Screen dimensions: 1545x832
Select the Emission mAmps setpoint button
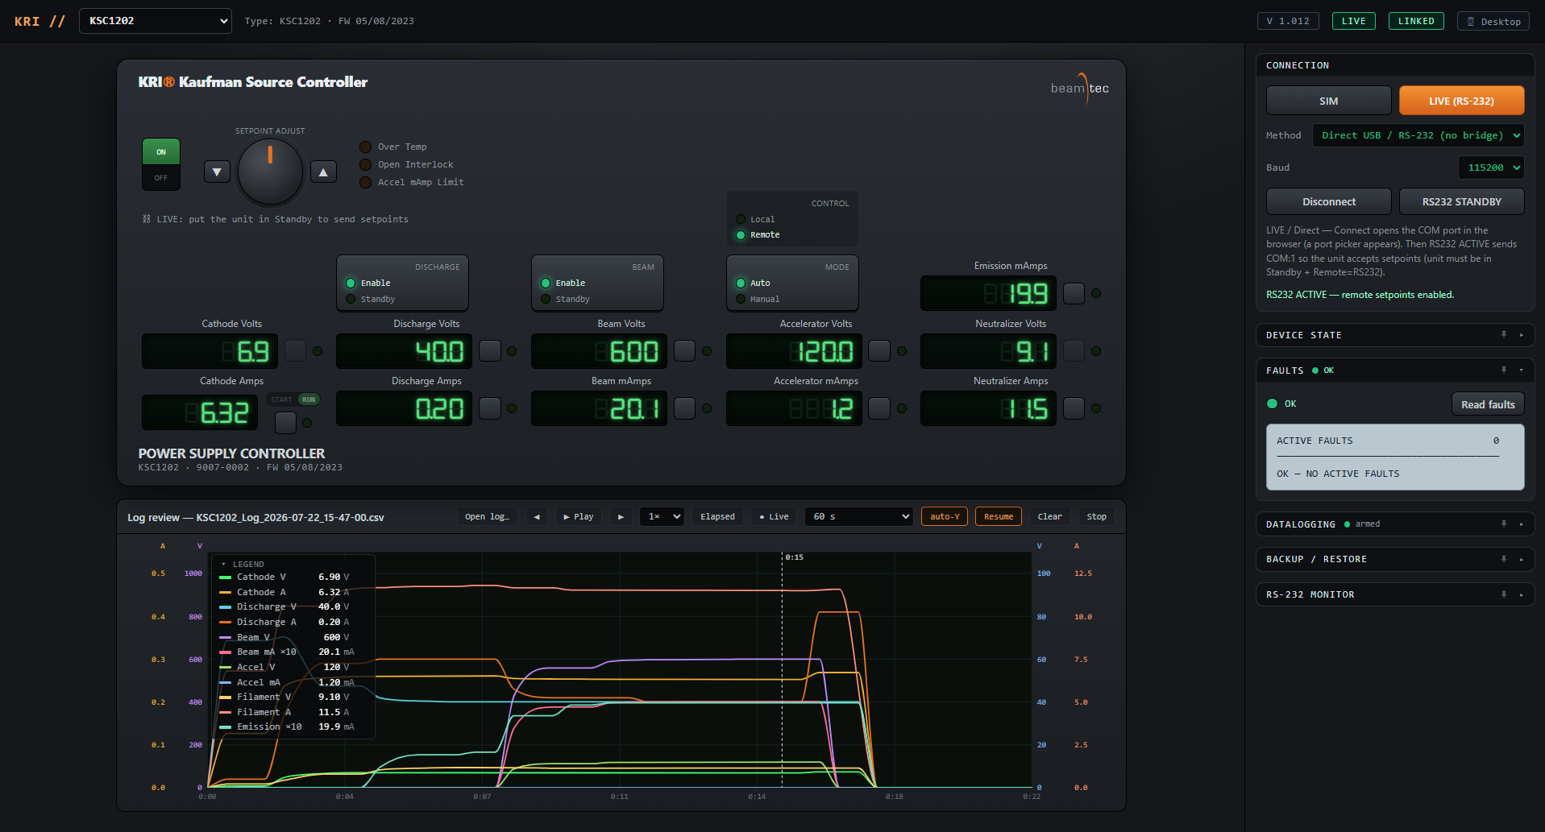pos(1074,293)
